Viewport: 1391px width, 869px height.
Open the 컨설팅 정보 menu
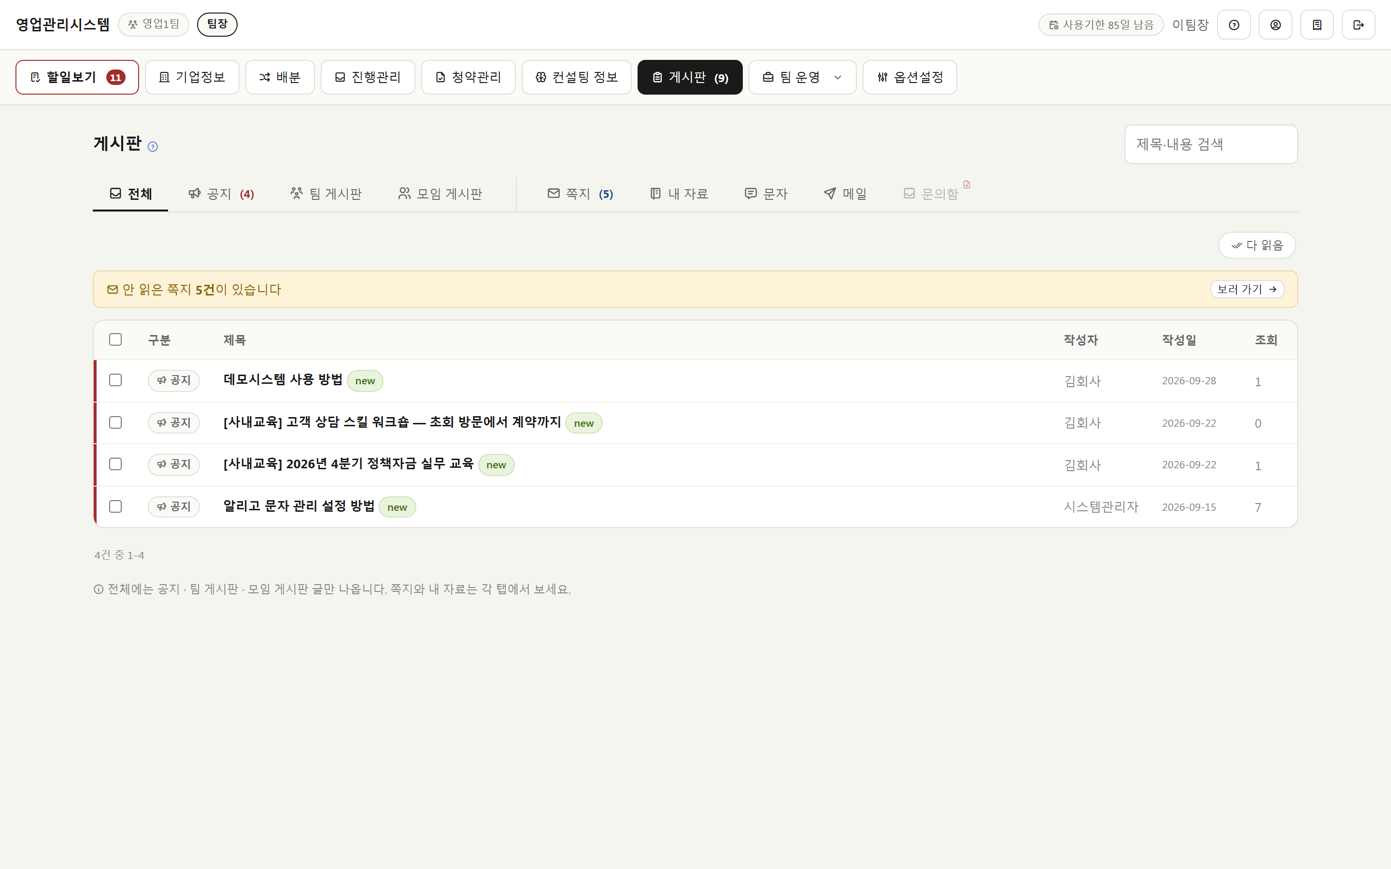coord(577,77)
